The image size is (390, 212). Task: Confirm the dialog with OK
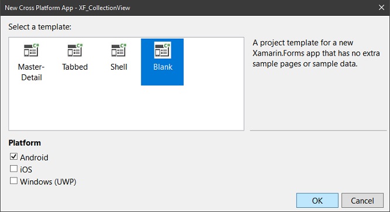pos(317,200)
